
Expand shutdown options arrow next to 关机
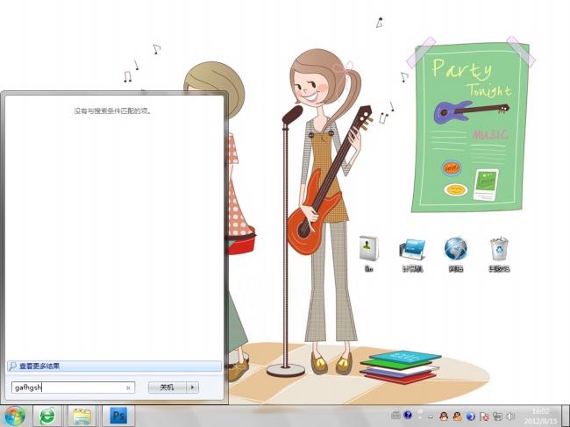coord(193,388)
